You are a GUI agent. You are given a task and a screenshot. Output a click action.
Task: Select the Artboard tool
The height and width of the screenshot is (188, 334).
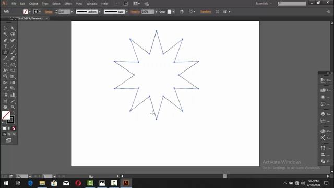5,101
